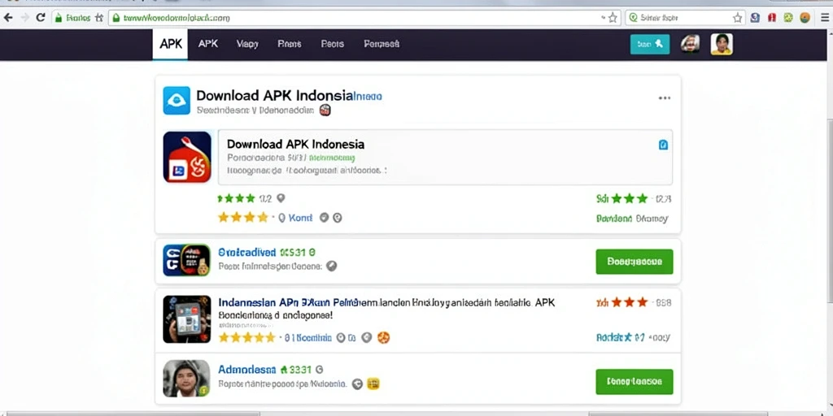Screen dimensions: 833x416
Task: Open the blue app title ending with 'cadived'
Action: click(x=247, y=253)
